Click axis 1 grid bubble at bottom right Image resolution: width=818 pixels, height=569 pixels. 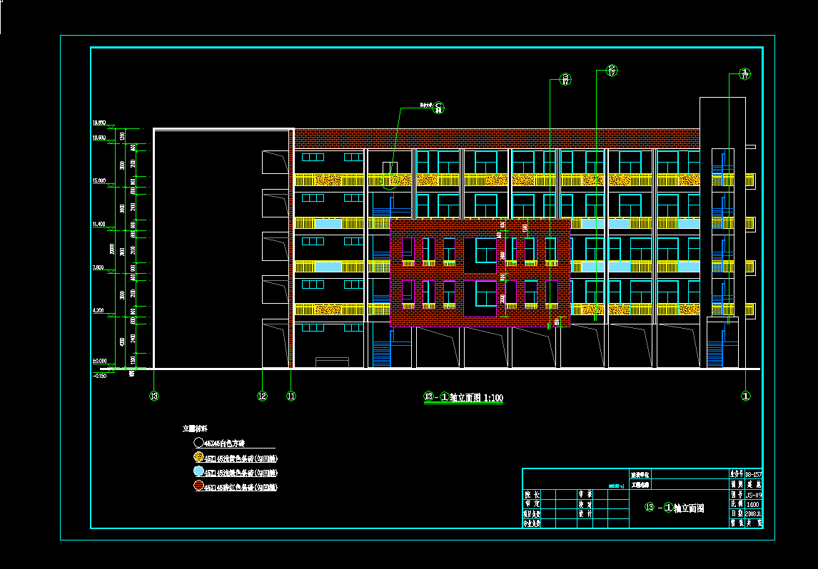[746, 396]
